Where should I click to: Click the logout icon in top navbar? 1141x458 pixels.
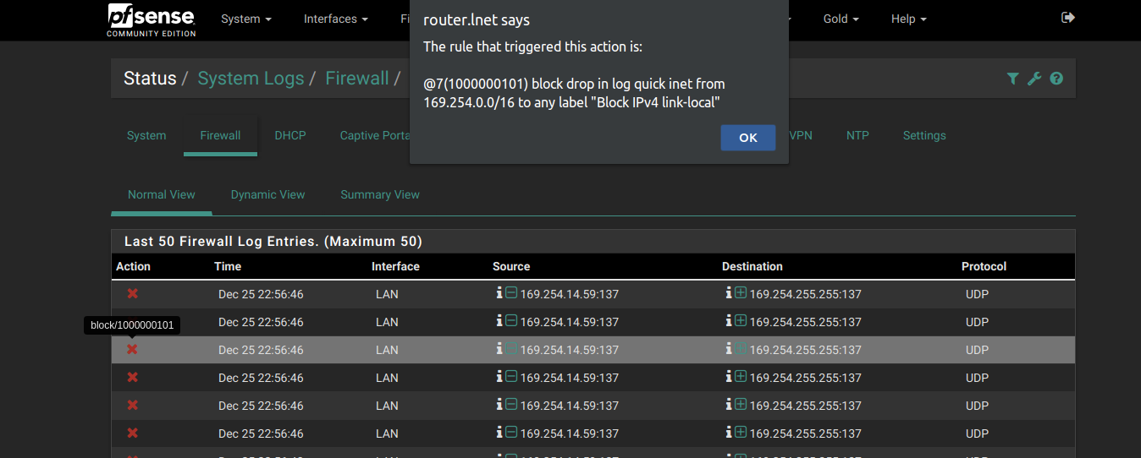click(1068, 18)
